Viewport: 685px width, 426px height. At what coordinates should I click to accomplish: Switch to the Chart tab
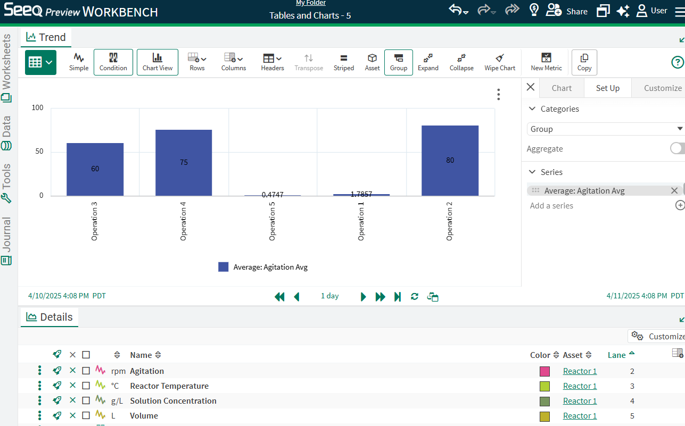pyautogui.click(x=562, y=88)
